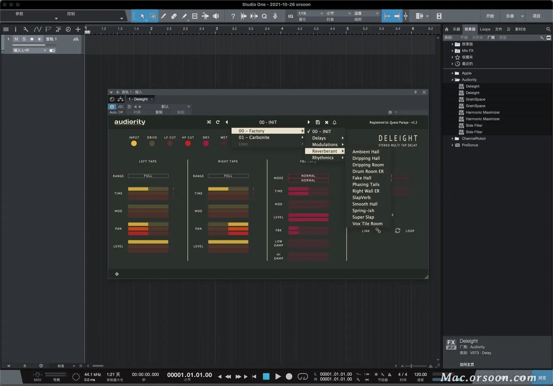Click the red HF CUT knob

(x=188, y=143)
